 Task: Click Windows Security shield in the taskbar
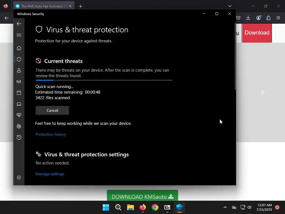180,207
